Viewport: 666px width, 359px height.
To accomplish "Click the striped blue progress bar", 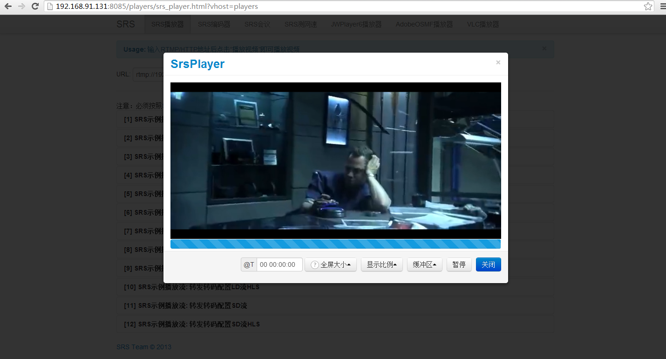I will click(335, 244).
